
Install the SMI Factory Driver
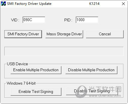coord(23,34)
